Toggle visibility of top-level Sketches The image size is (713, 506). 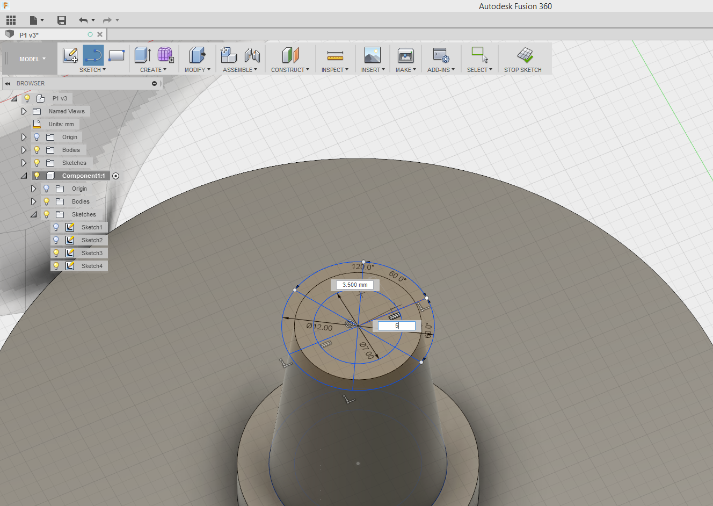pos(37,163)
